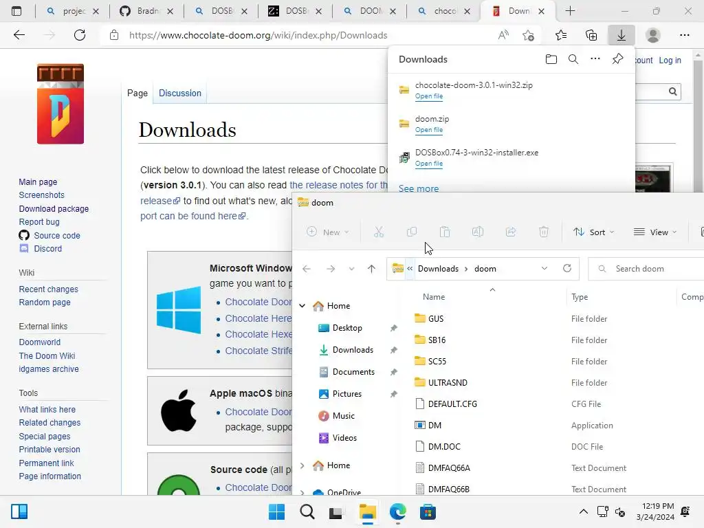Click the Copy icon in Explorer toolbar

412,232
